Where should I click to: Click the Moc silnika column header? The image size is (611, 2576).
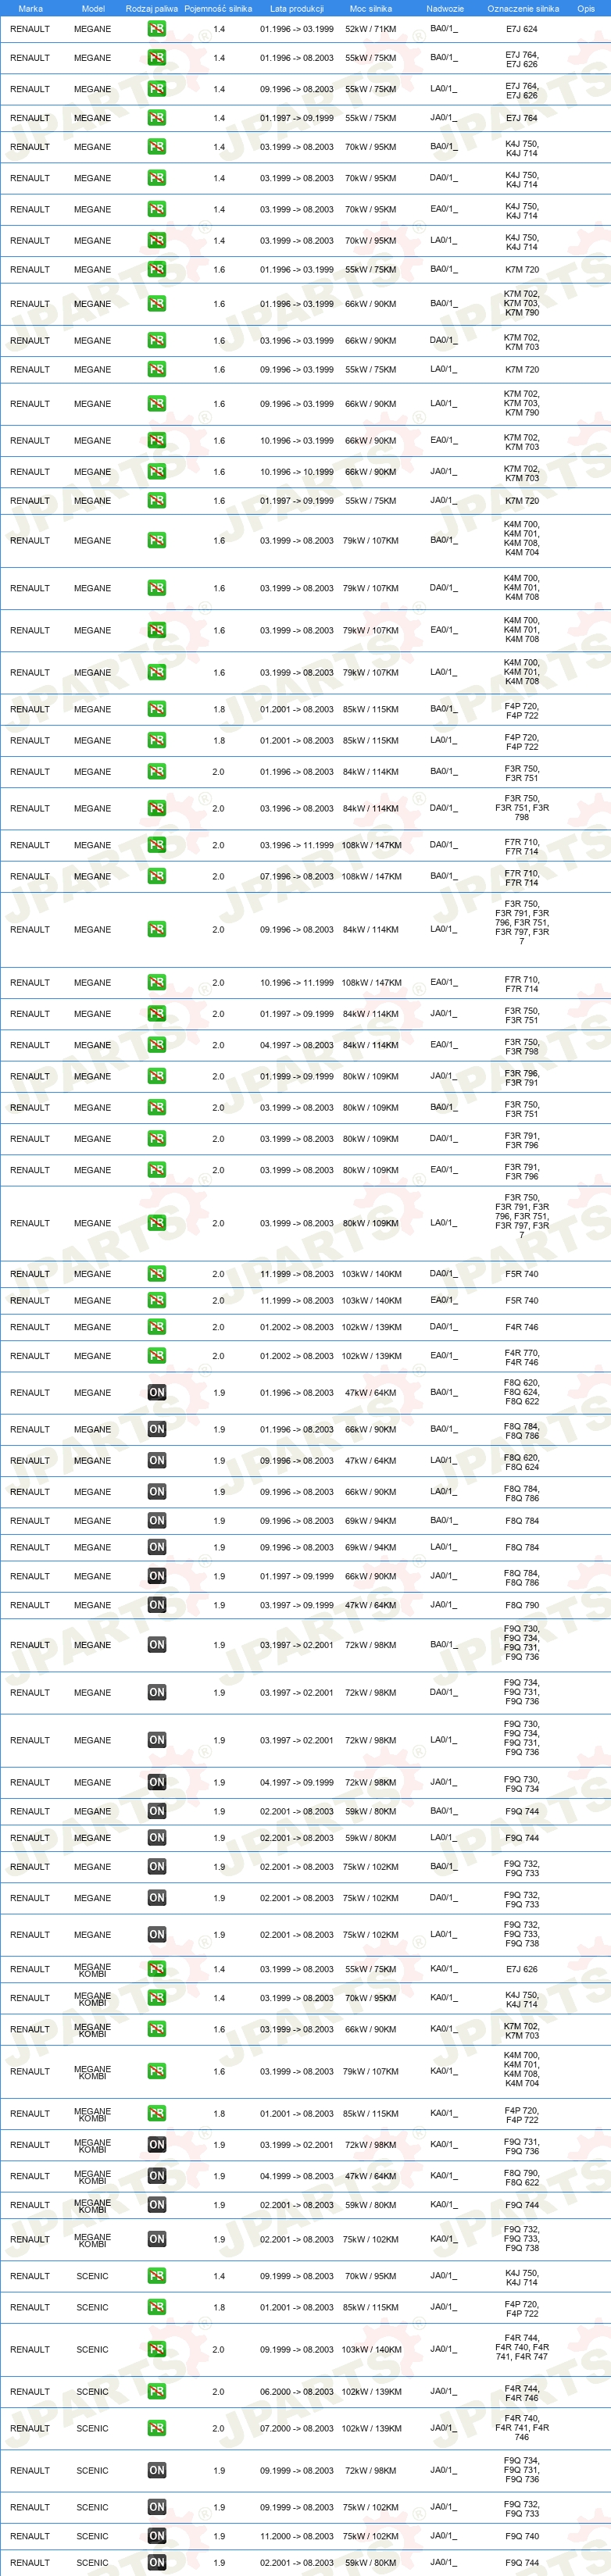click(371, 8)
